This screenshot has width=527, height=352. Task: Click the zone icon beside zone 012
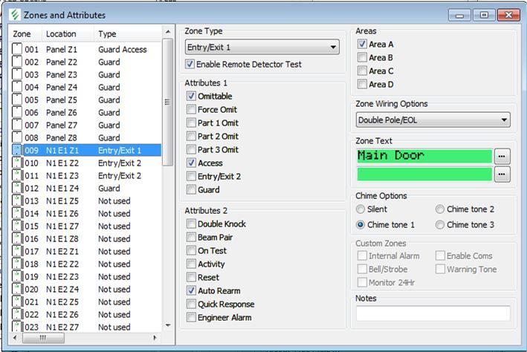coord(17,188)
